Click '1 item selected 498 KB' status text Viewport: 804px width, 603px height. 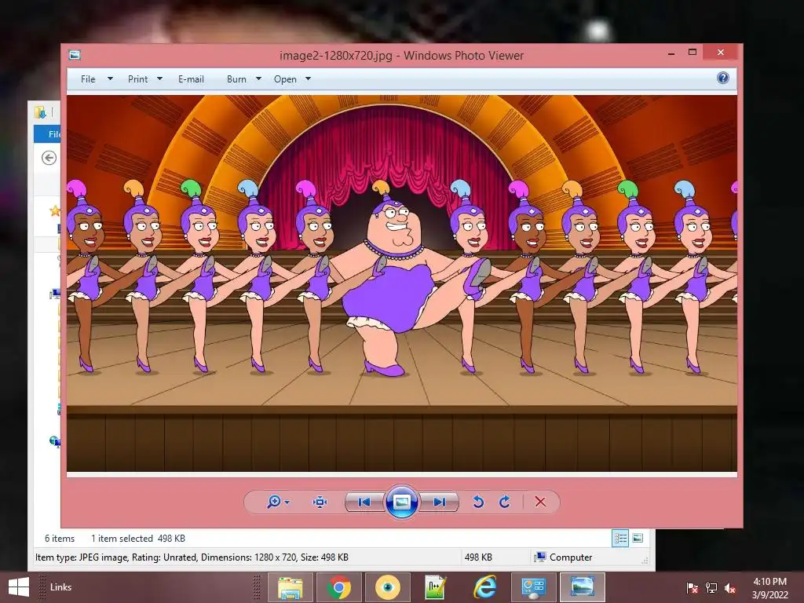(138, 539)
